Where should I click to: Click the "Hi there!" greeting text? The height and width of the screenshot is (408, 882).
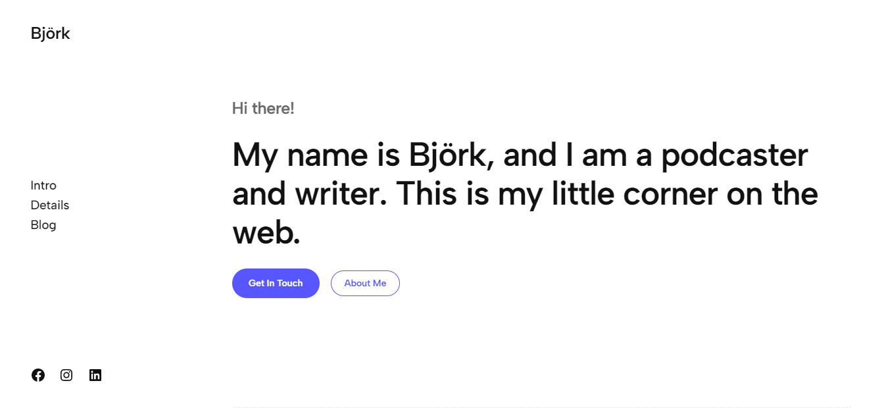click(x=263, y=109)
